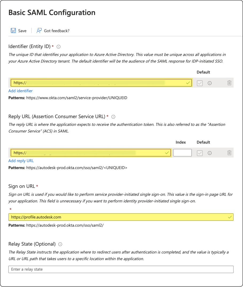Viewport: 243px width, 287px height.
Task: Click the info icon beside Relay State (Optional)
Action: (60, 244)
